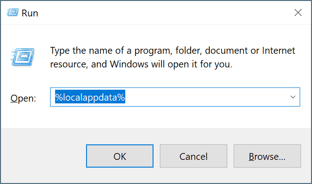Open the Browse... file picker
Viewport: 312px width, 184px height.
point(267,156)
